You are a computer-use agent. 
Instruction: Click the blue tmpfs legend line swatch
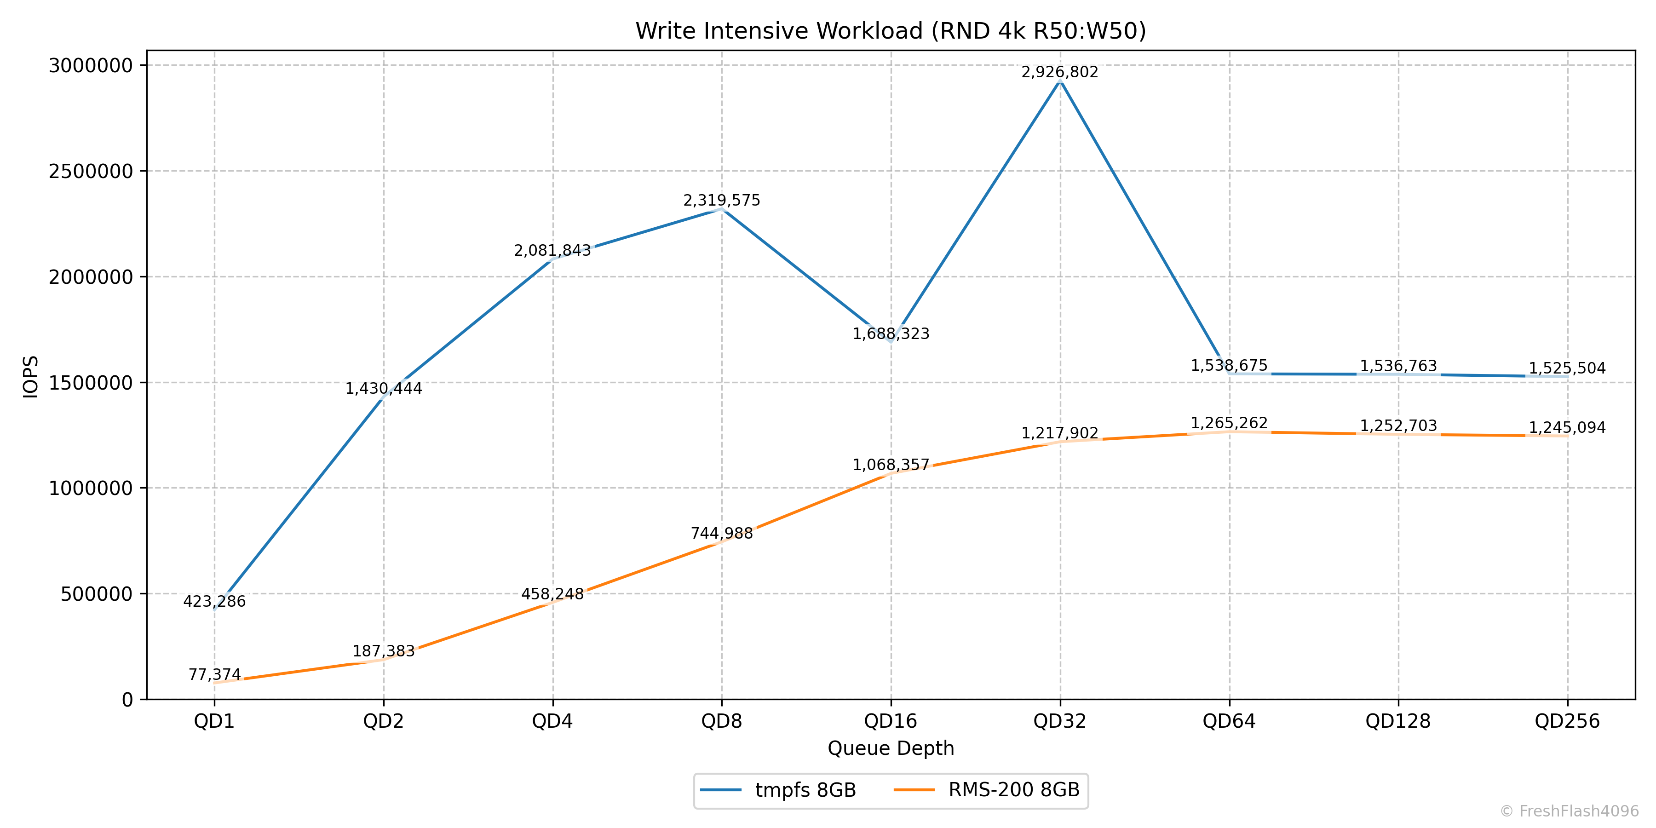[721, 790]
